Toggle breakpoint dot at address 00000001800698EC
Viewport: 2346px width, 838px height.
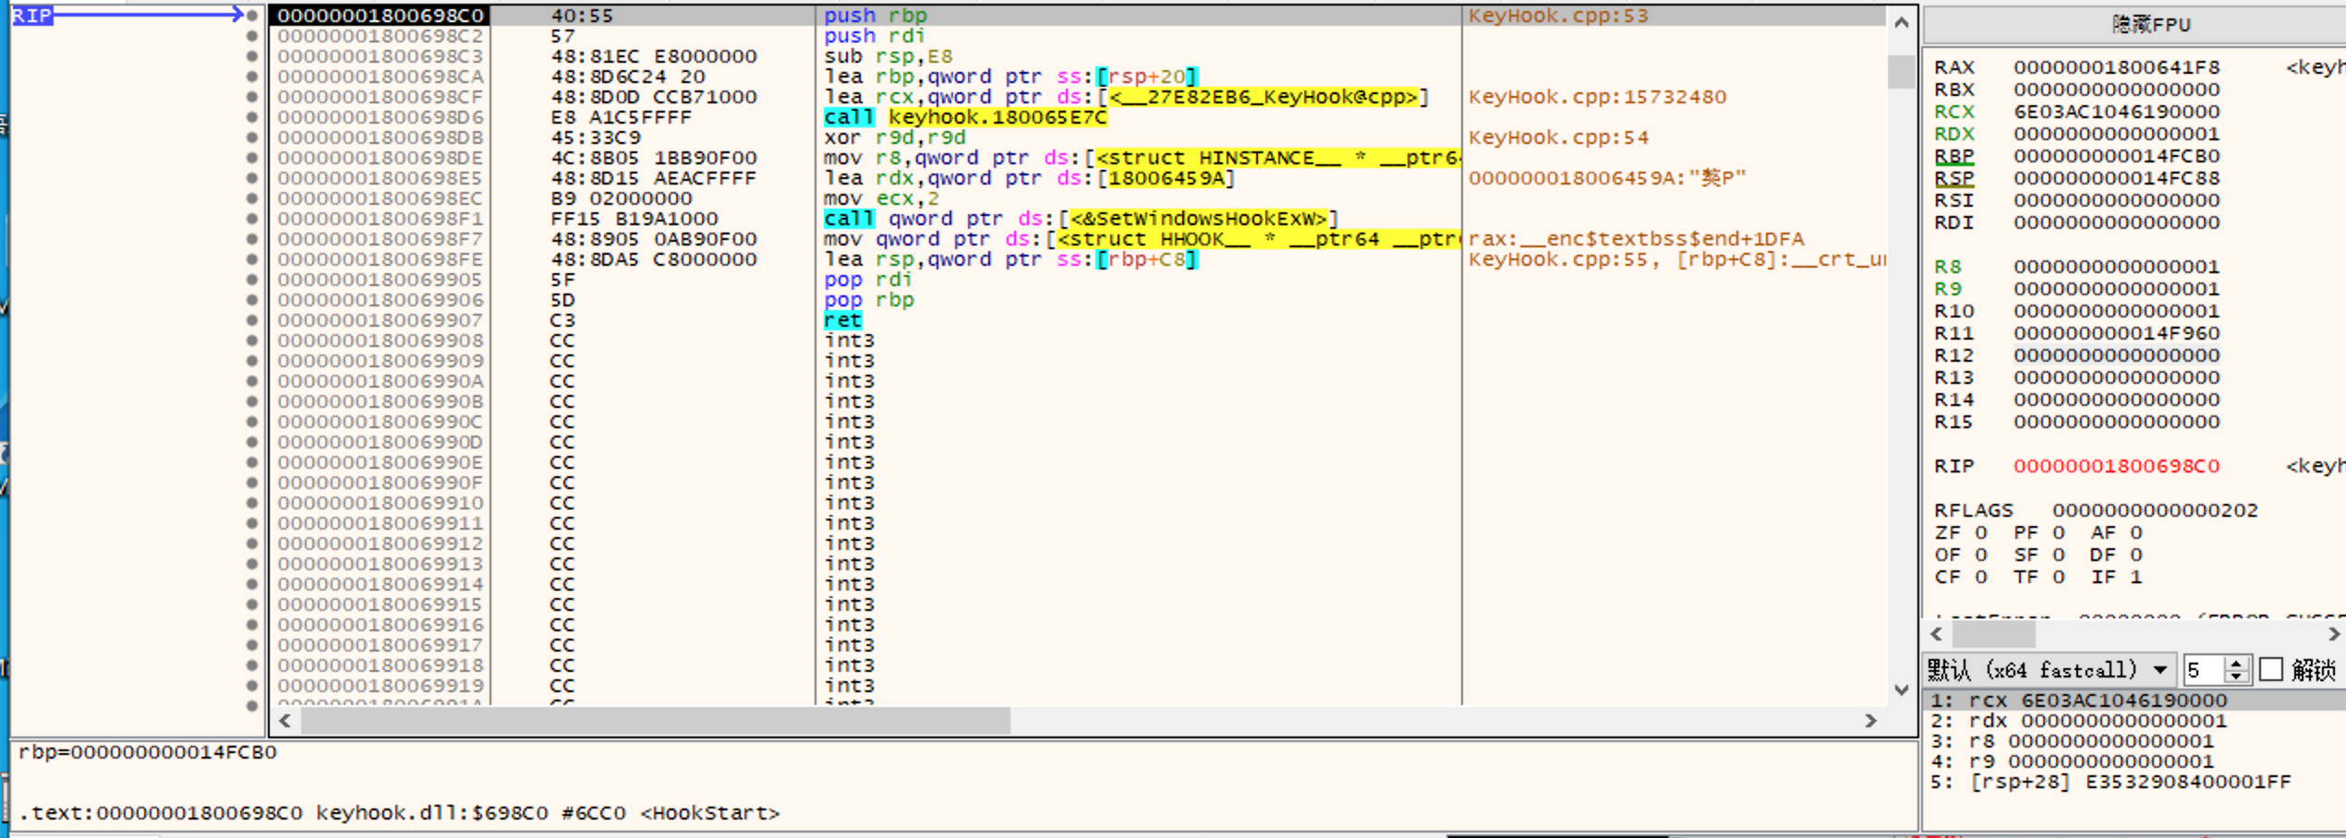(x=251, y=198)
